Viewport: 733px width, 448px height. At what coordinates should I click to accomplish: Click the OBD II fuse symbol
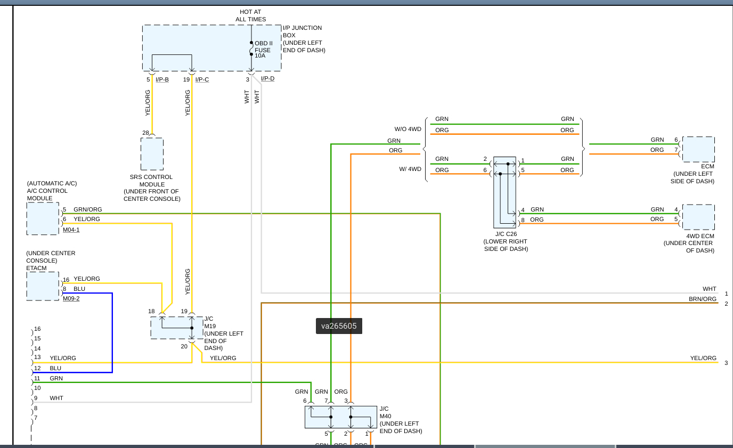pyautogui.click(x=251, y=49)
